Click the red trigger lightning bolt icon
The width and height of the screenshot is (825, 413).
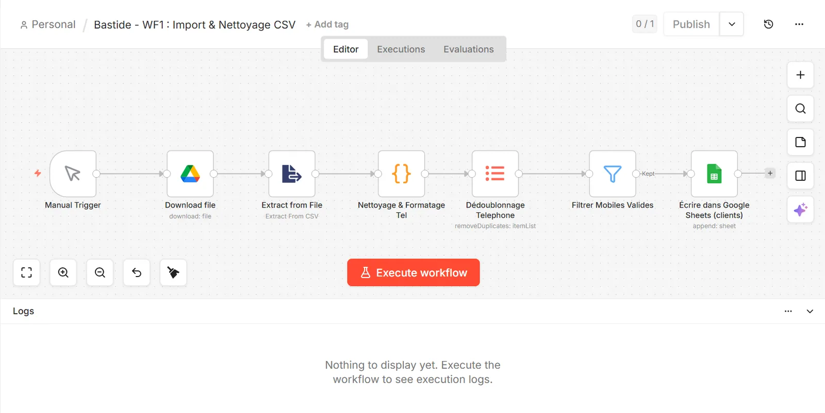pos(38,173)
